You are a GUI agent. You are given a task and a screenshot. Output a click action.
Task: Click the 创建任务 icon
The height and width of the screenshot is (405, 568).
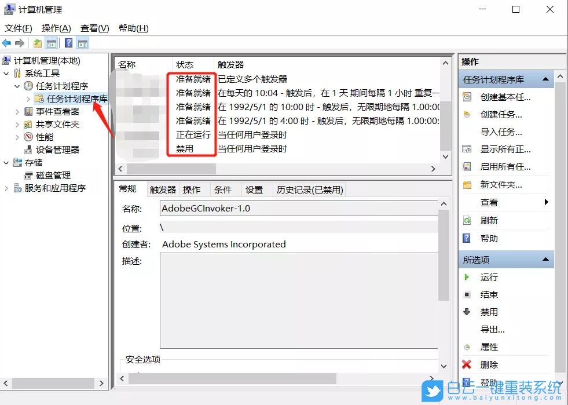[x=467, y=114]
